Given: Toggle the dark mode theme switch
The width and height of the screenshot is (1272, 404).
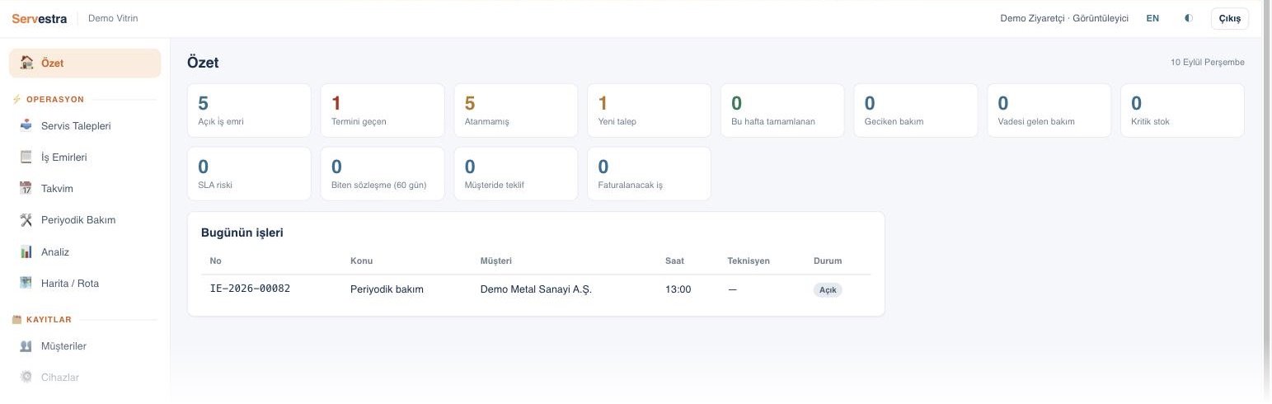Looking at the screenshot, I should point(1188,18).
